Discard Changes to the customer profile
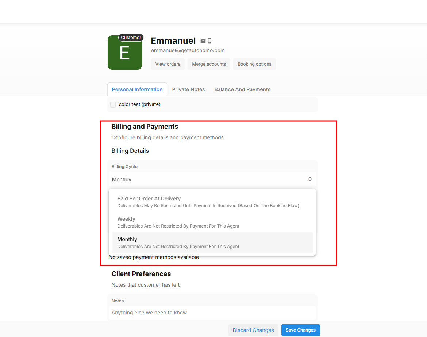This screenshot has height=337, width=427. (x=253, y=330)
